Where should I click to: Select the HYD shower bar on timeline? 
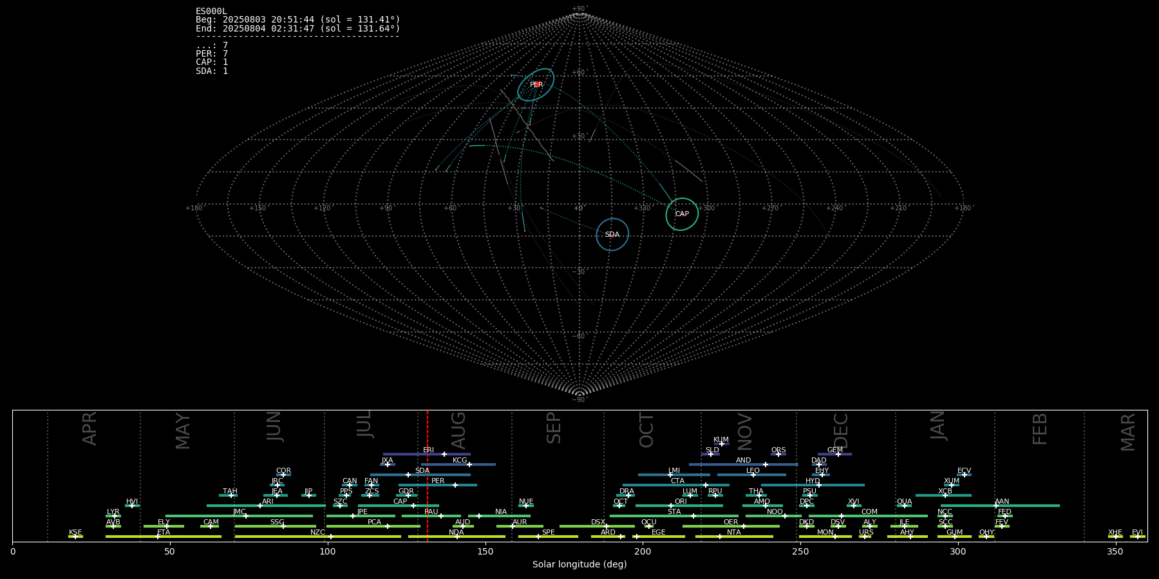click(813, 485)
